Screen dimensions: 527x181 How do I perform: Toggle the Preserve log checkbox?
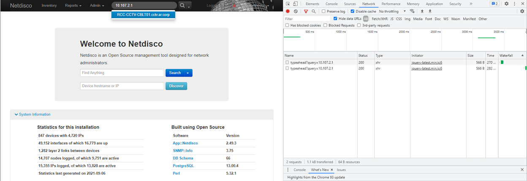(323, 11)
